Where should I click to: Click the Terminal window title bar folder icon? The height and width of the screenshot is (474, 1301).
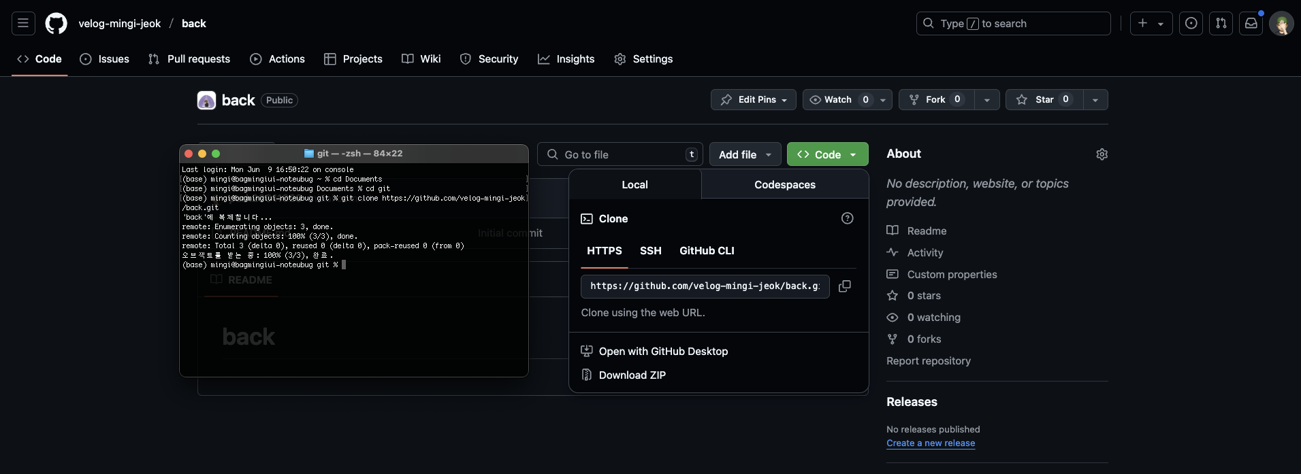(x=309, y=154)
